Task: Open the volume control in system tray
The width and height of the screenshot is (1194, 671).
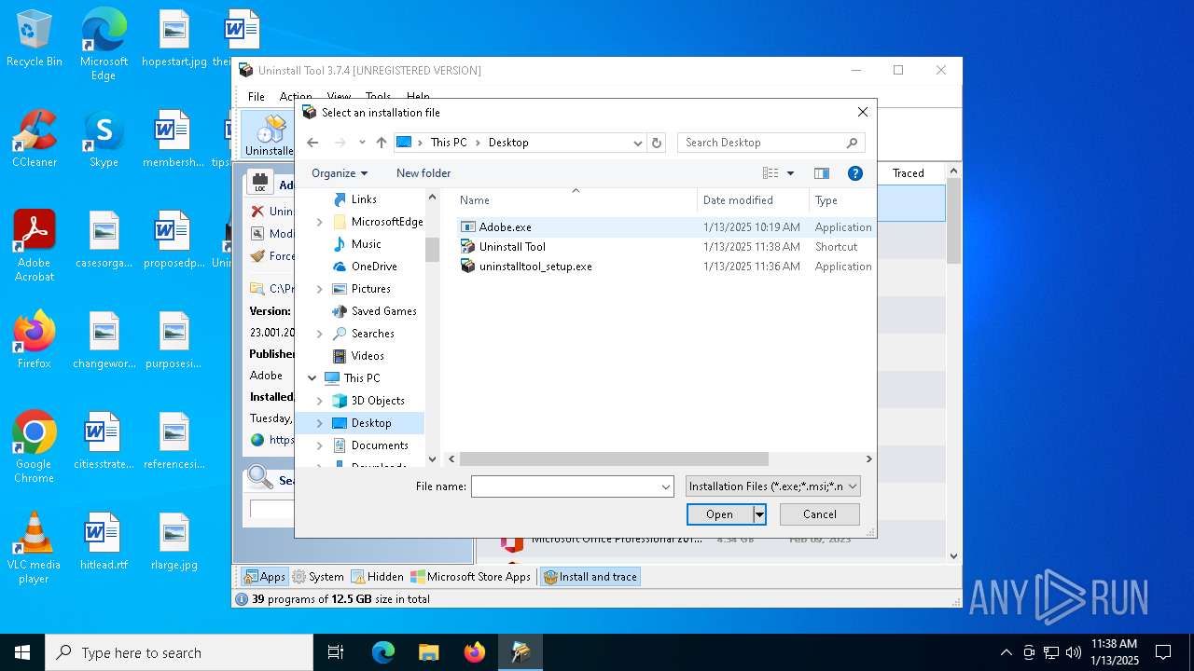Action: pyautogui.click(x=1074, y=652)
